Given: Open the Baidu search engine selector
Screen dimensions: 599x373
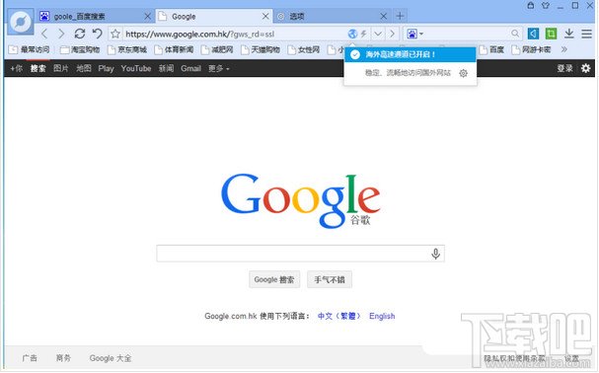Looking at the screenshot, I should [x=414, y=34].
